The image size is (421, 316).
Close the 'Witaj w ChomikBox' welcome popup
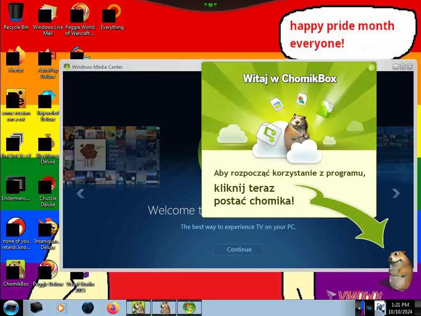click(371, 68)
